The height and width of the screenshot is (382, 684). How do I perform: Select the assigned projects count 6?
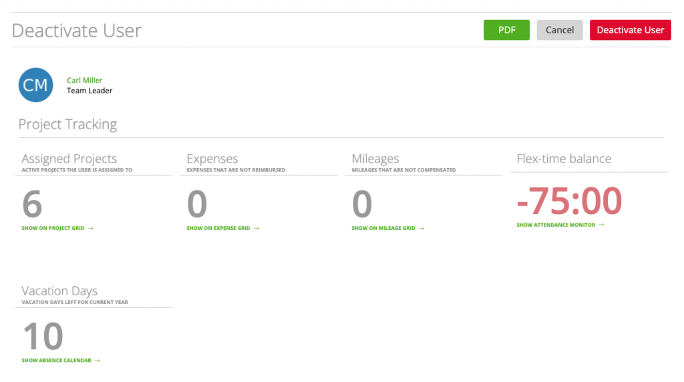32,204
